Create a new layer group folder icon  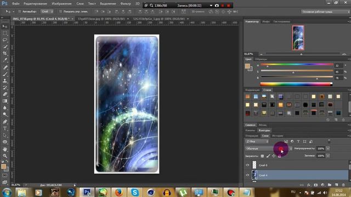[x=330, y=185]
